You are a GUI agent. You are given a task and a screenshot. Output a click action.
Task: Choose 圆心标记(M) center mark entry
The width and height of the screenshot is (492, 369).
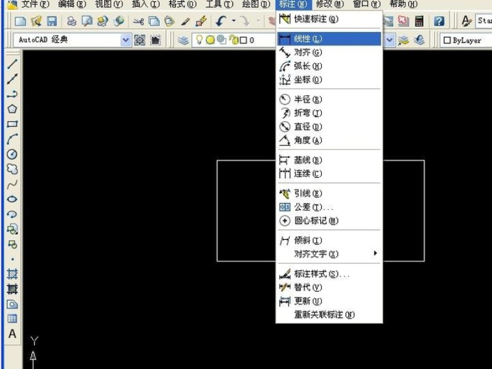pyautogui.click(x=329, y=221)
